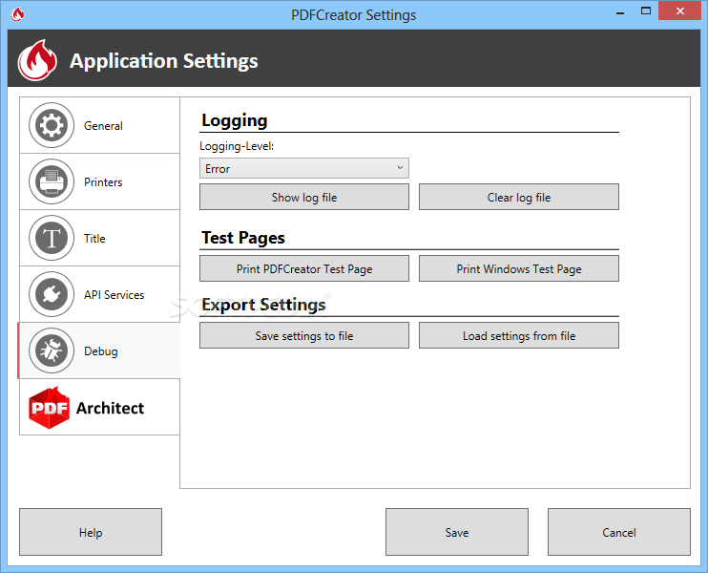Select the Title tab label

tap(94, 238)
